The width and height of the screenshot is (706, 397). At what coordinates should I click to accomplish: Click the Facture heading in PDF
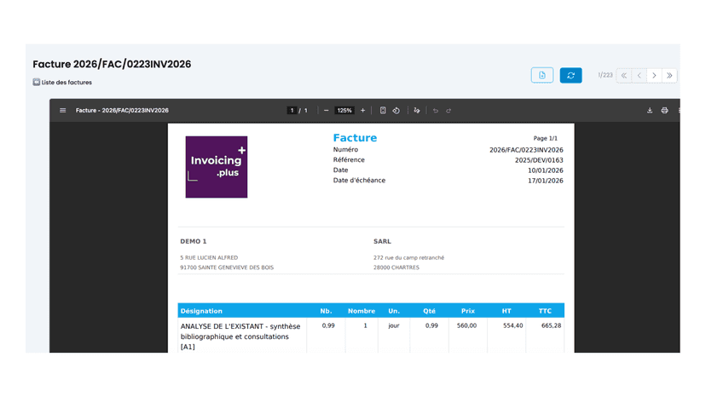pyautogui.click(x=355, y=138)
